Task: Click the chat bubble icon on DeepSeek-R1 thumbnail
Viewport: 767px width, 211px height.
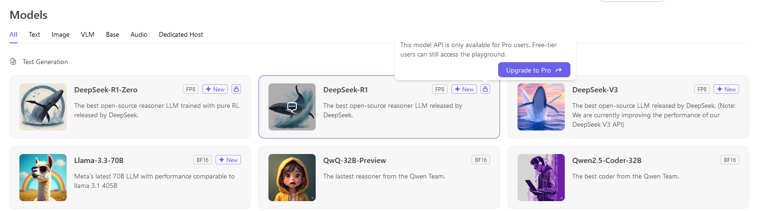Action: tap(292, 107)
